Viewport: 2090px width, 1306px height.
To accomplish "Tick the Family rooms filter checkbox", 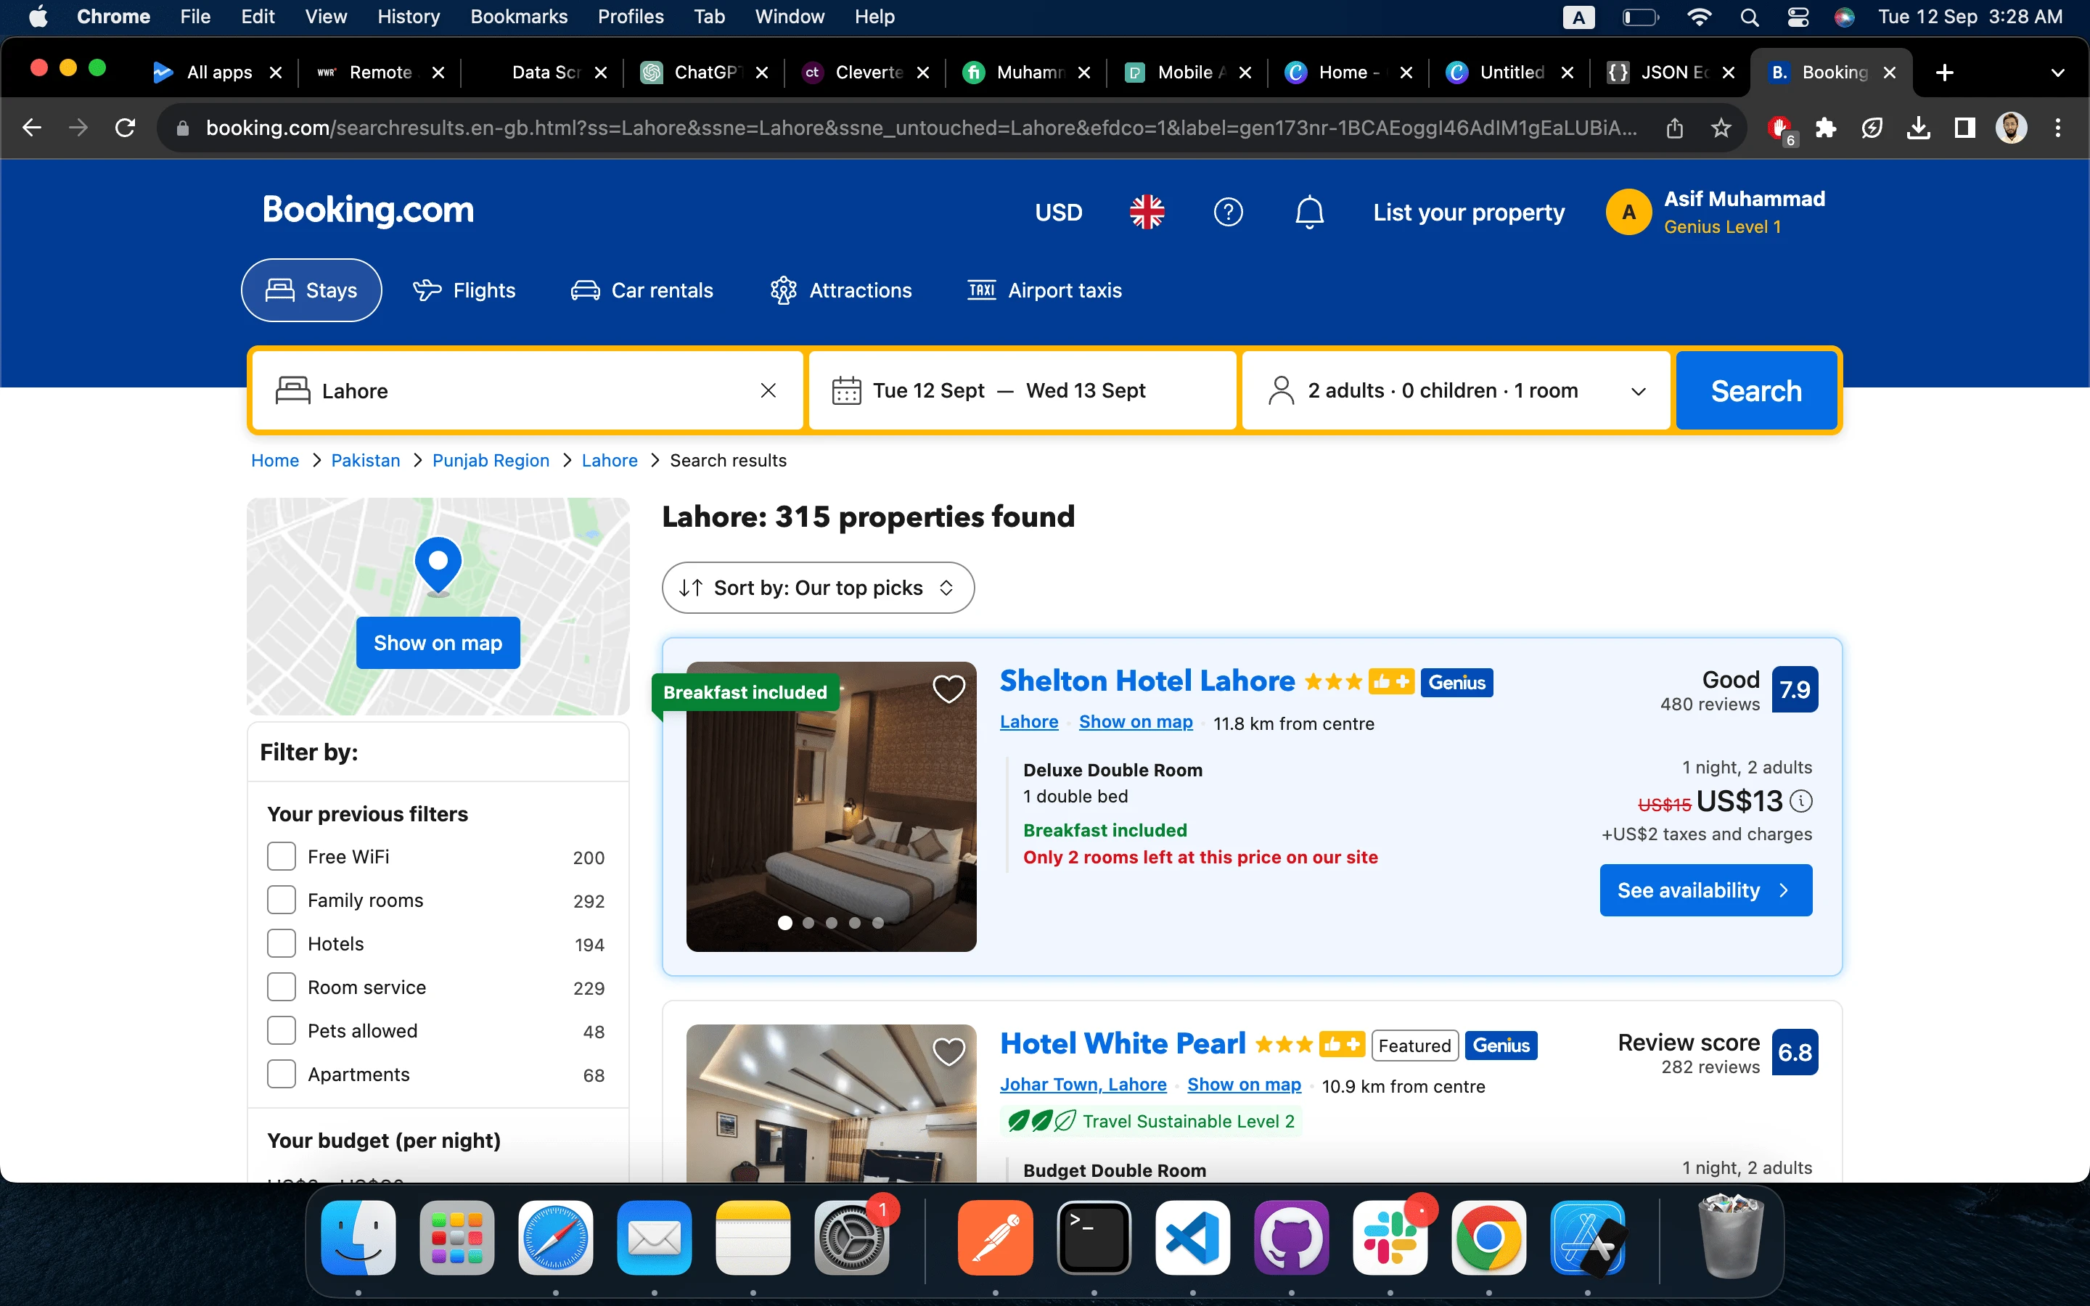I will point(282,900).
